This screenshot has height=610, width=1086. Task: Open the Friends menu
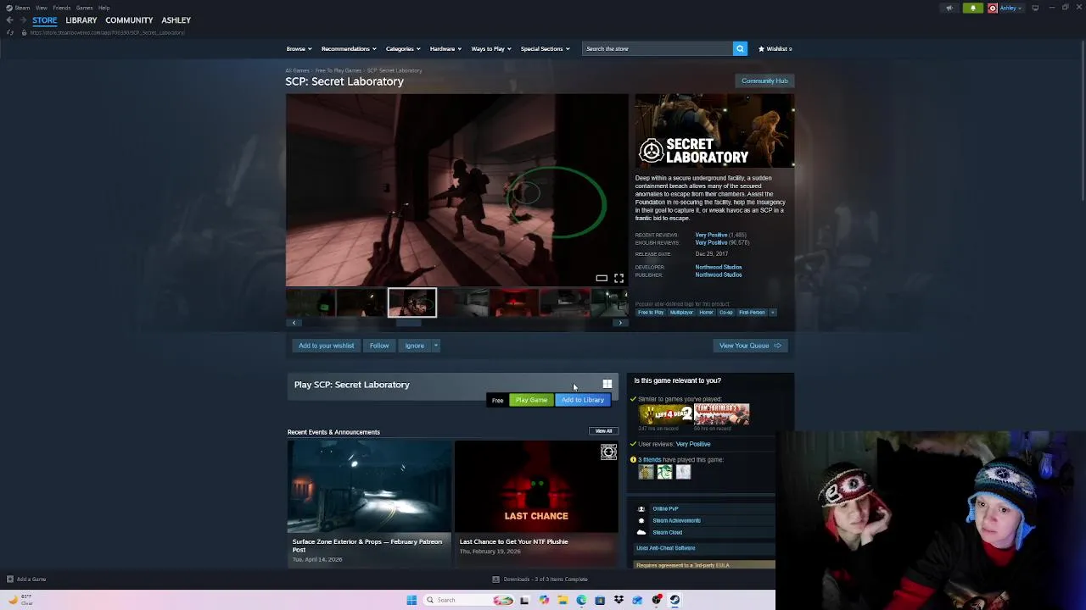click(x=61, y=8)
